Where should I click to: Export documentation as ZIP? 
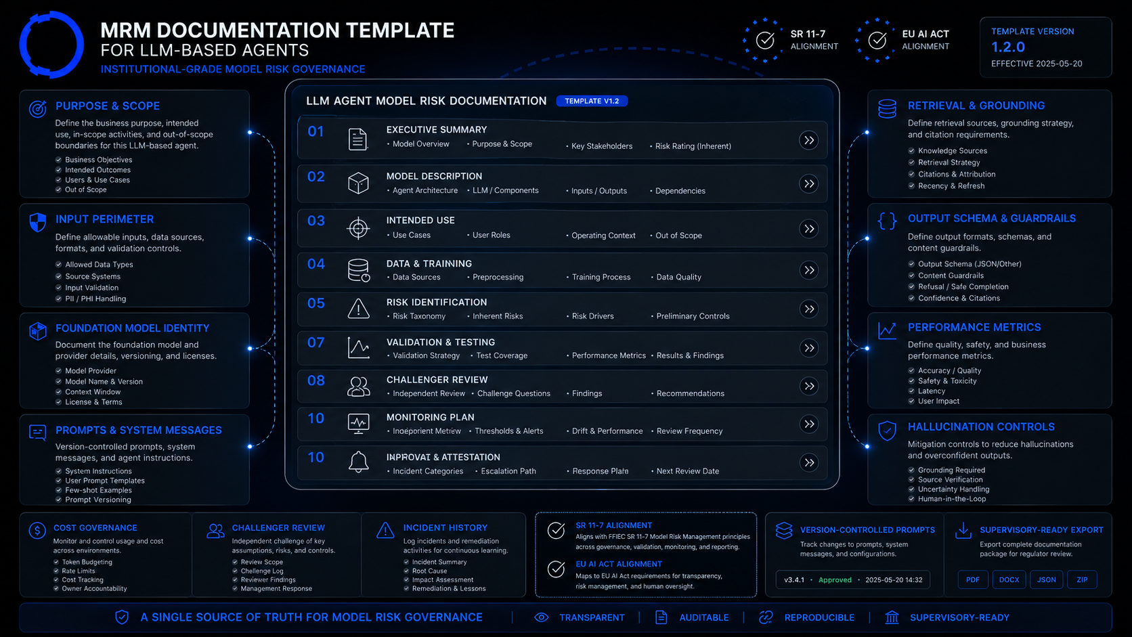[1083, 579]
